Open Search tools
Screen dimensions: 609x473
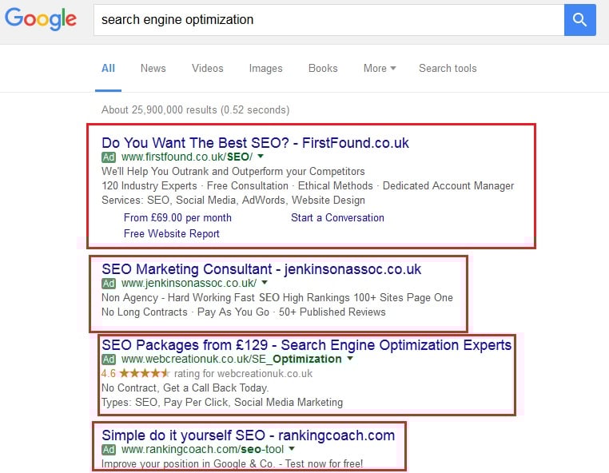tap(448, 69)
